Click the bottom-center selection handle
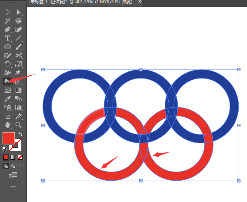 point(141,181)
